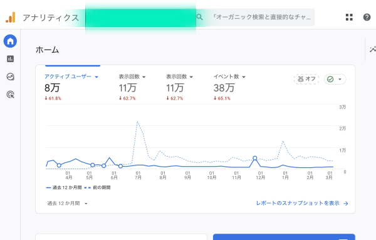Open レポートのスナップショットを表示 link

(x=302, y=203)
